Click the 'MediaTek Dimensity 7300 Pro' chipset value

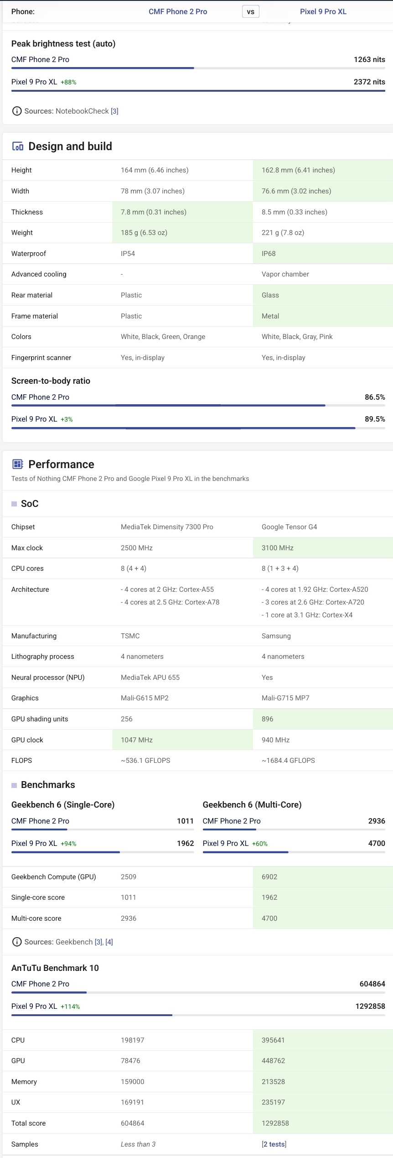167,527
